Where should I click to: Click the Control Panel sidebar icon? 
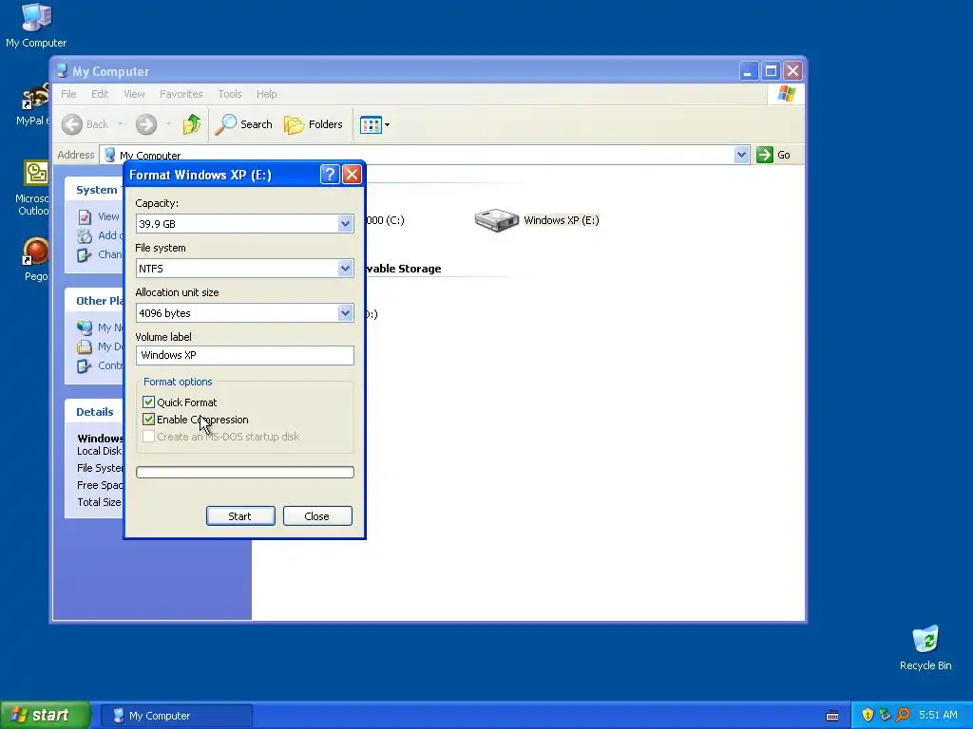click(85, 366)
